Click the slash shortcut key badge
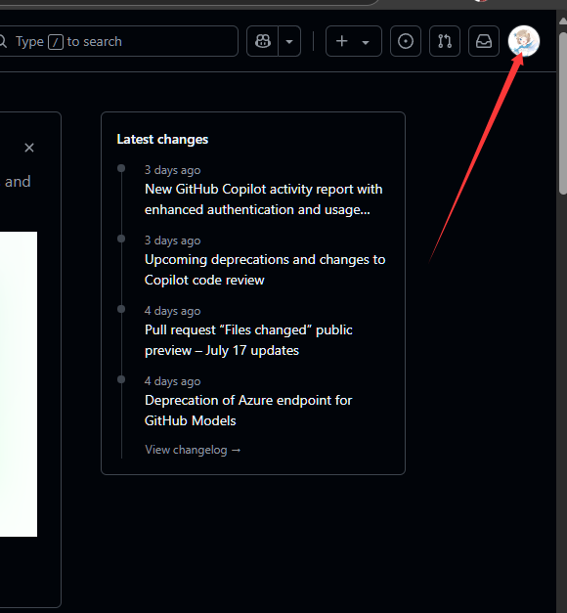Viewport: 567px width, 613px height. coord(56,41)
